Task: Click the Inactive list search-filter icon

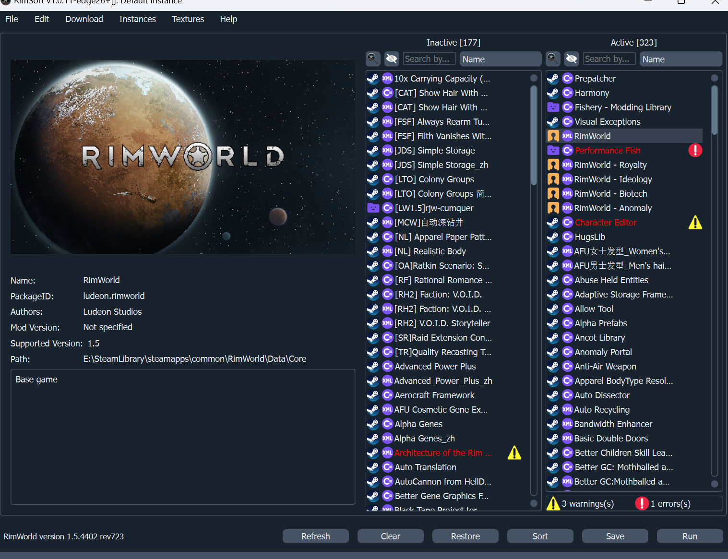Action: click(x=373, y=59)
